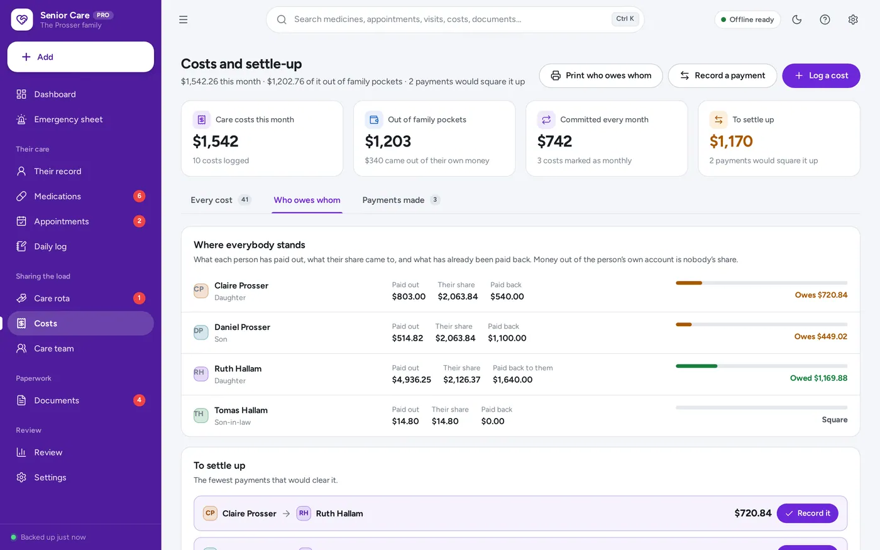Click the search magnifier icon
This screenshot has width=880, height=550.
[282, 19]
